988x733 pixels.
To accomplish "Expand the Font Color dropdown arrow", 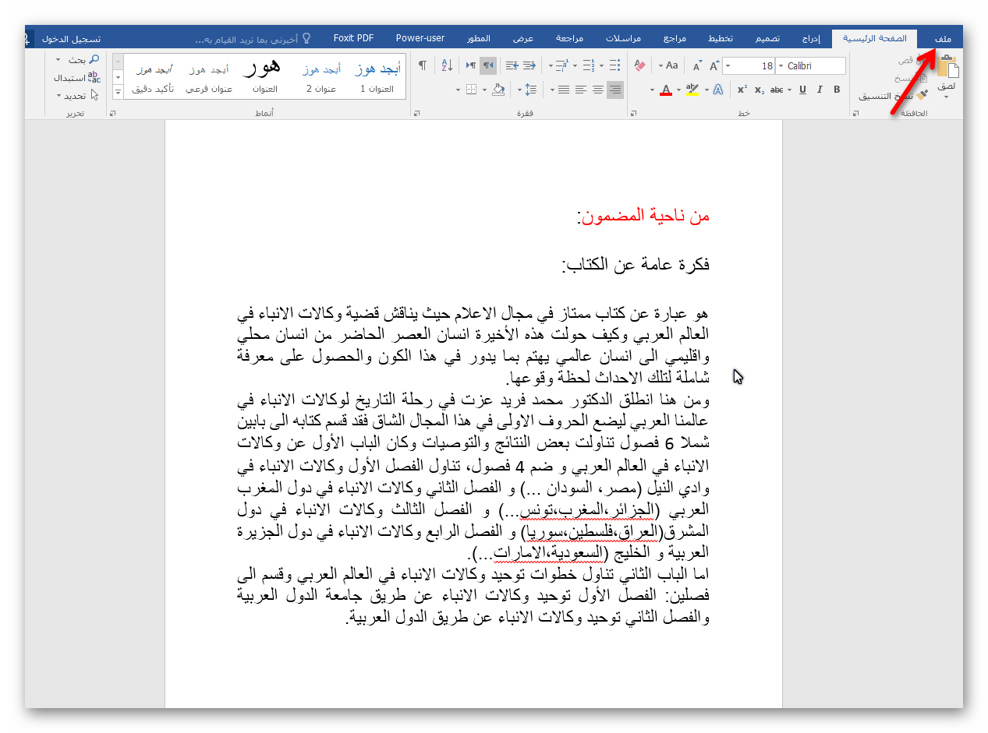I will pyautogui.click(x=652, y=90).
